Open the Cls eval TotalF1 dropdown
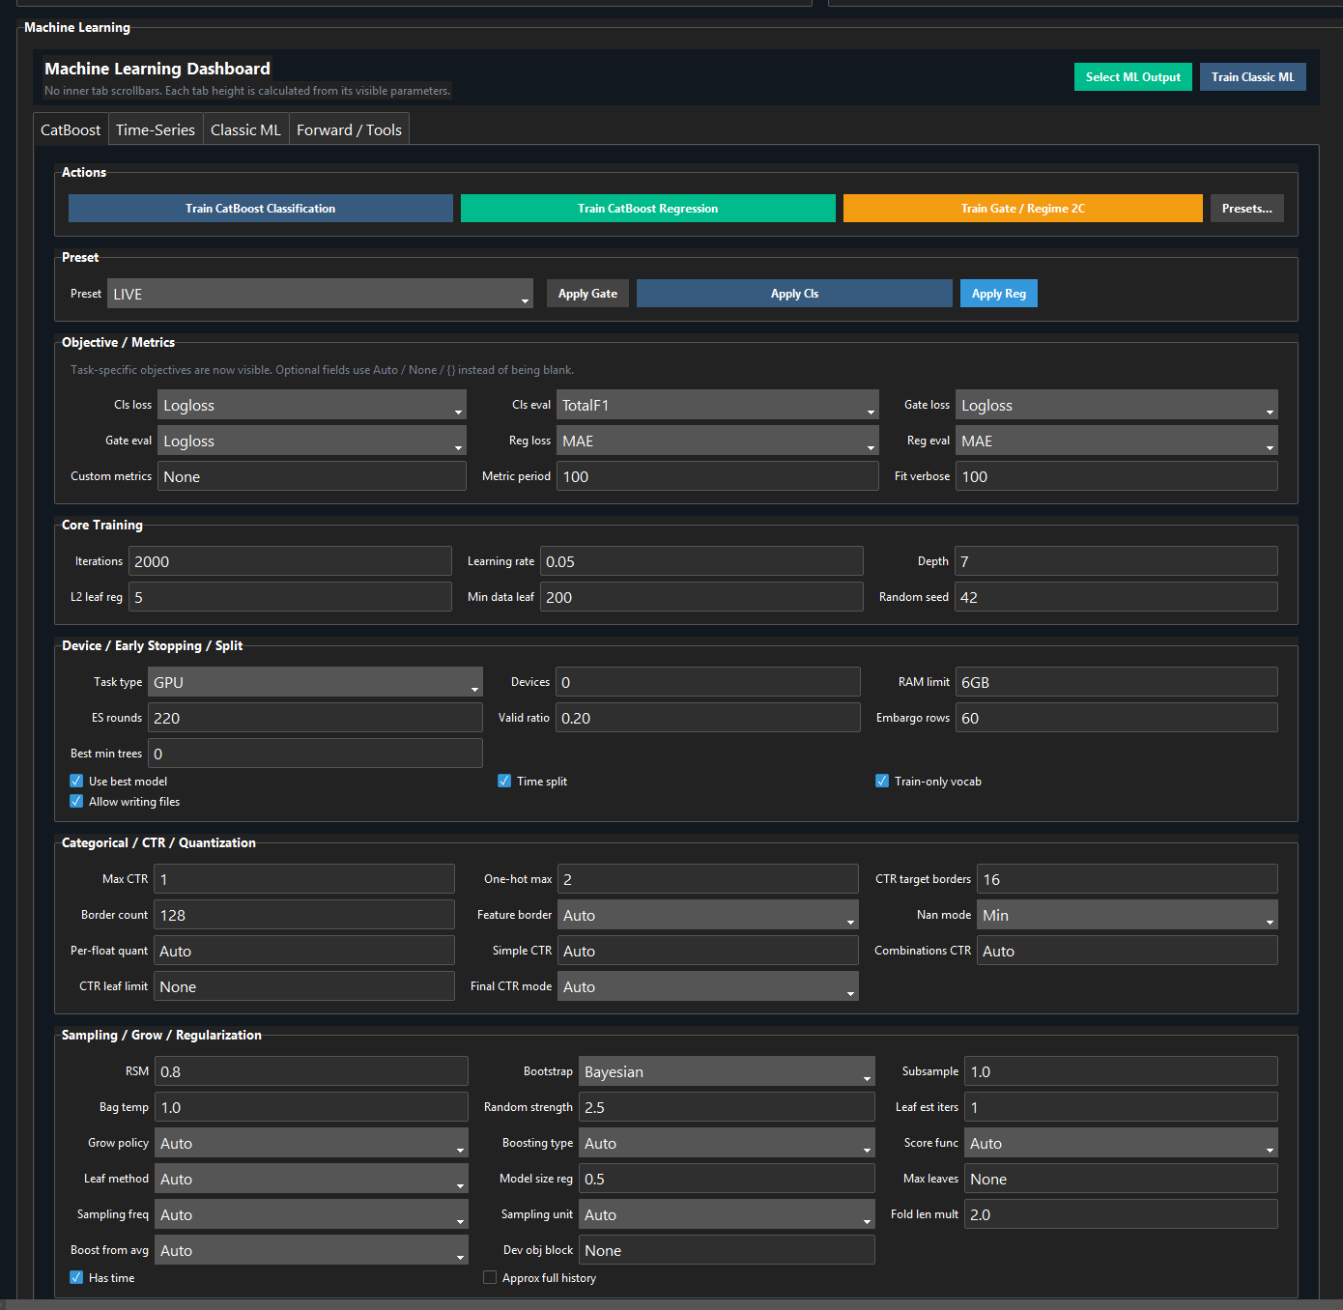Screen dimensions: 1343x1310 click(718, 405)
